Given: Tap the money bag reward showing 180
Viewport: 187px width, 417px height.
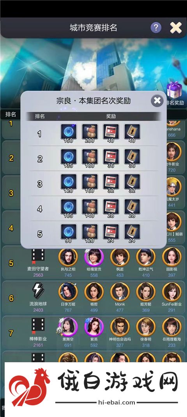Looking at the screenshot, I should [x=90, y=156].
